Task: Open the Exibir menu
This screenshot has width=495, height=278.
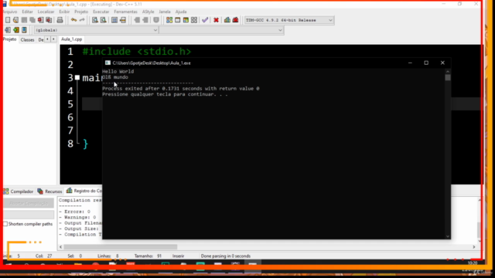Action: (64, 12)
